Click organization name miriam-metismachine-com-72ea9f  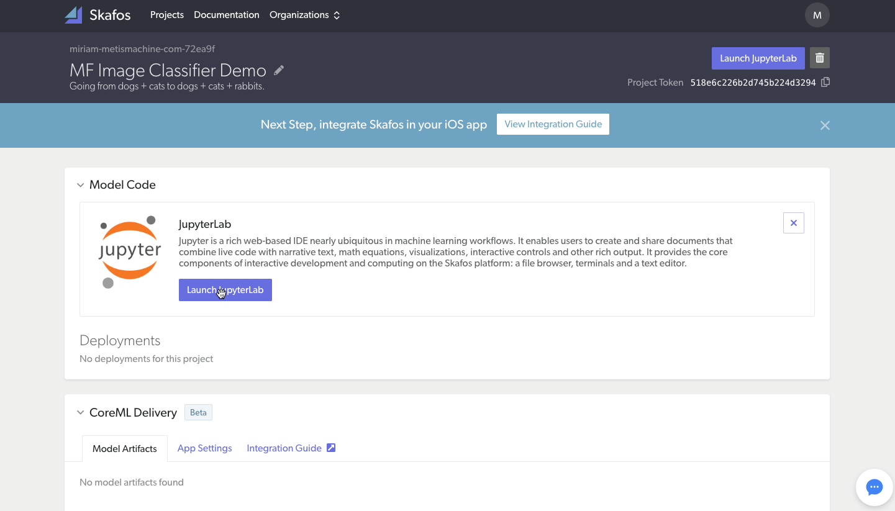(x=142, y=49)
